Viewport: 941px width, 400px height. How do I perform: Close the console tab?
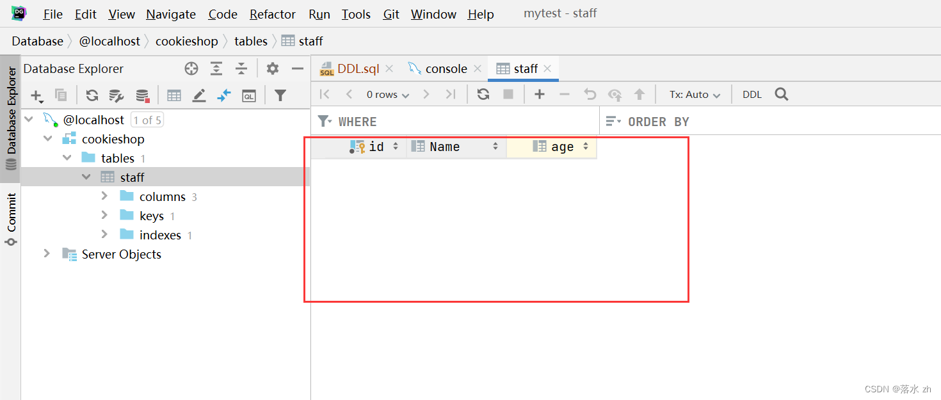[x=477, y=68]
